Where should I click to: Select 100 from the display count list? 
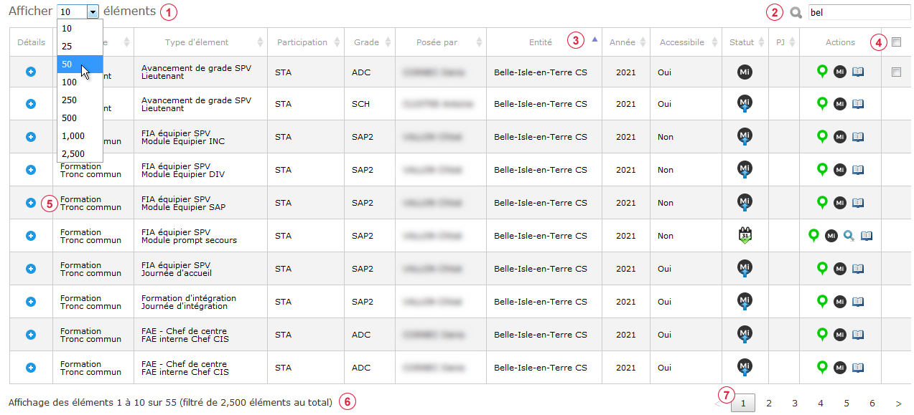coord(80,82)
